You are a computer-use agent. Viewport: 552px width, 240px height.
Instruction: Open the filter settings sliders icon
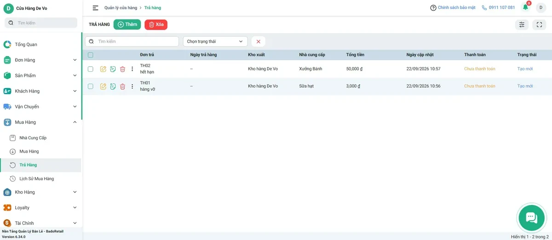point(522,25)
